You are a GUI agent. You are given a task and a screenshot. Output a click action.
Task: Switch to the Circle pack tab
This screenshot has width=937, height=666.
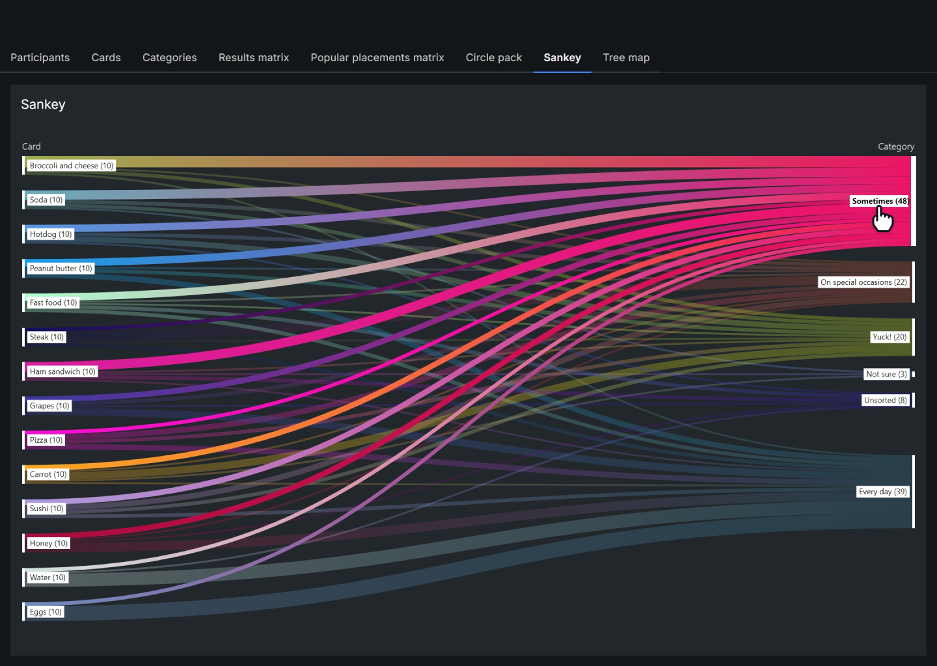pos(494,57)
